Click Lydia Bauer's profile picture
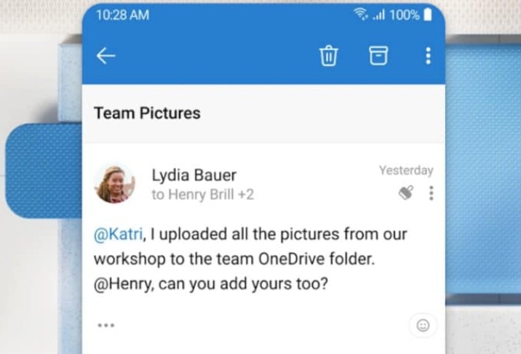This screenshot has width=521, height=354. click(x=115, y=183)
